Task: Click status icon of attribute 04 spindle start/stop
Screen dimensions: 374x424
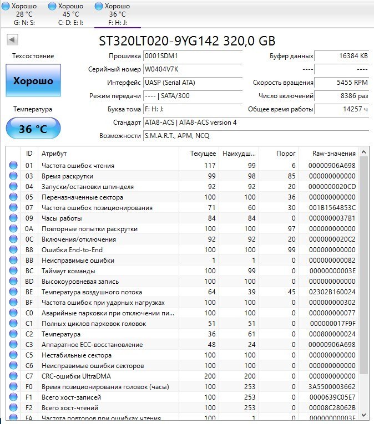Action: click(x=13, y=186)
